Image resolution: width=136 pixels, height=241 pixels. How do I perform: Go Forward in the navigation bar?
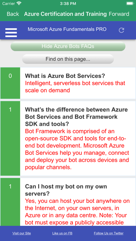[x=119, y=14]
